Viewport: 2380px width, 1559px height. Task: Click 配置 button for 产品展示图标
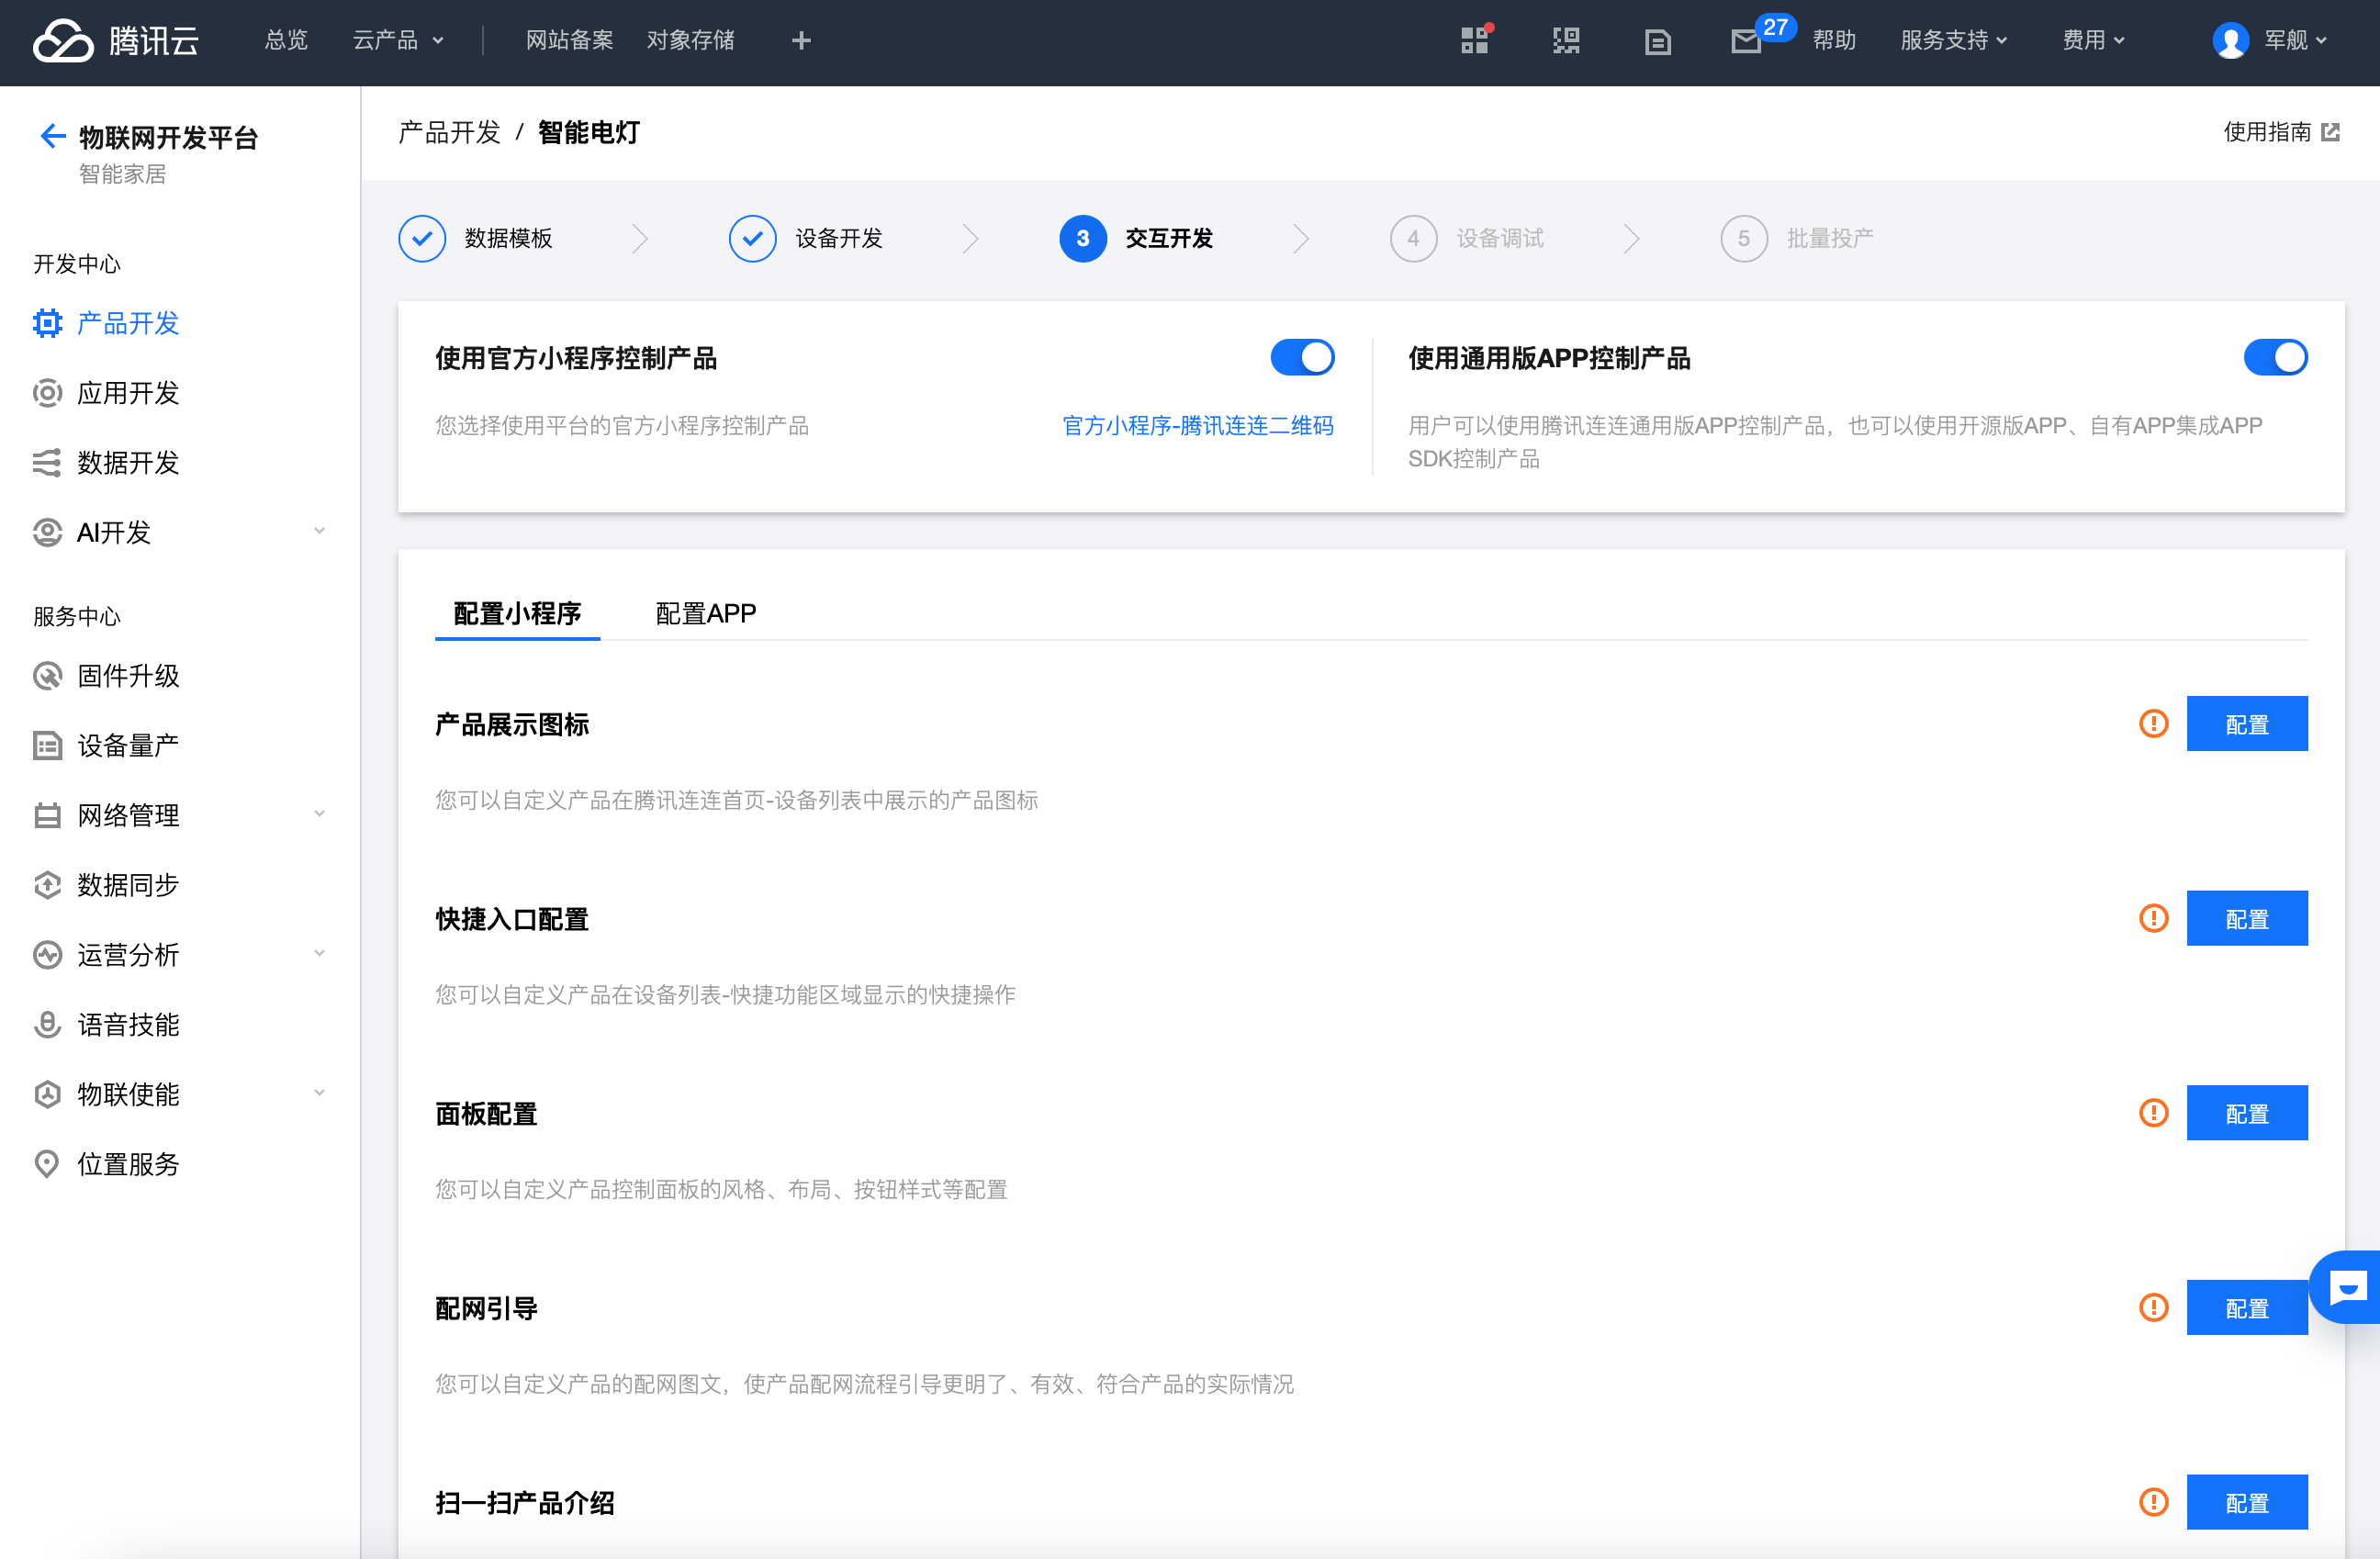[x=2246, y=724]
